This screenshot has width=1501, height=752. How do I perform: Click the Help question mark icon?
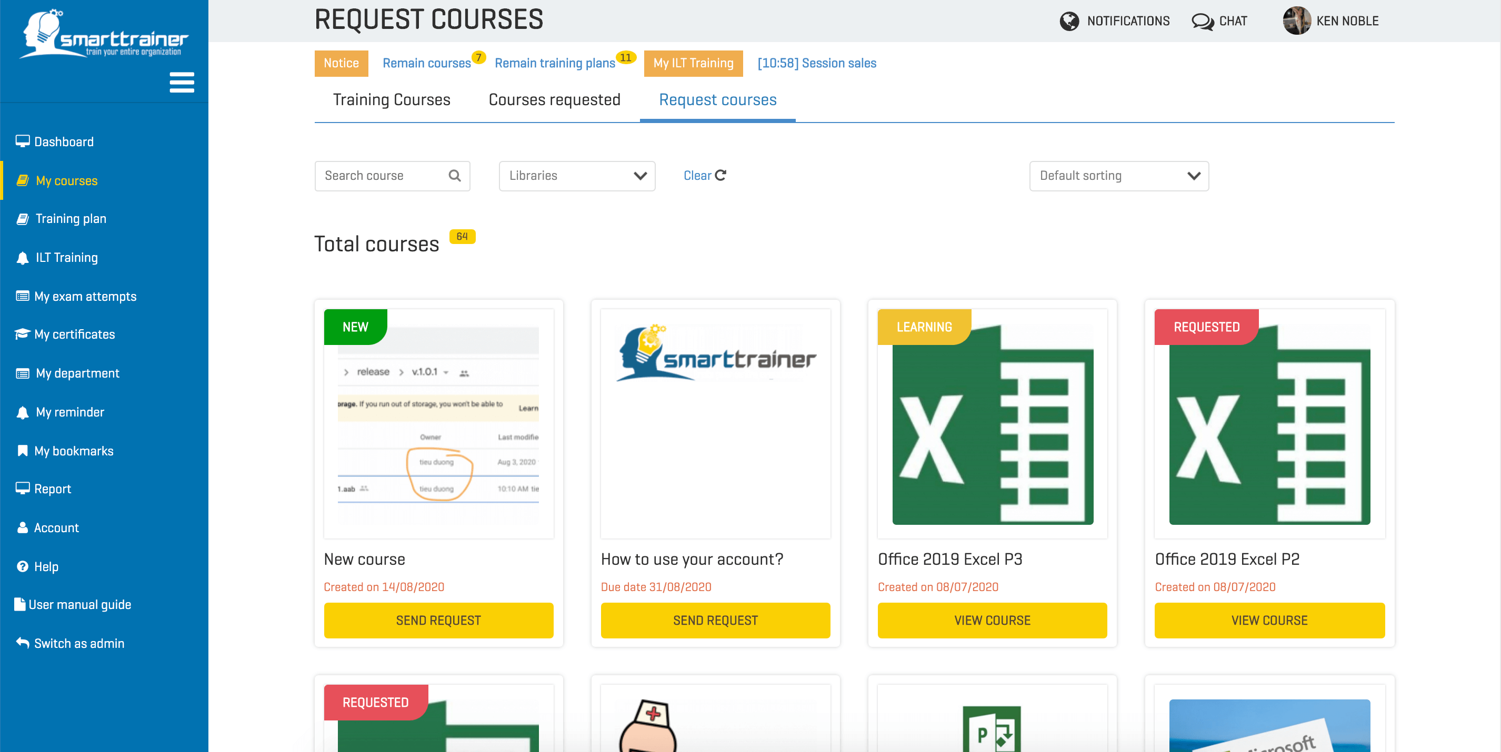pos(23,566)
